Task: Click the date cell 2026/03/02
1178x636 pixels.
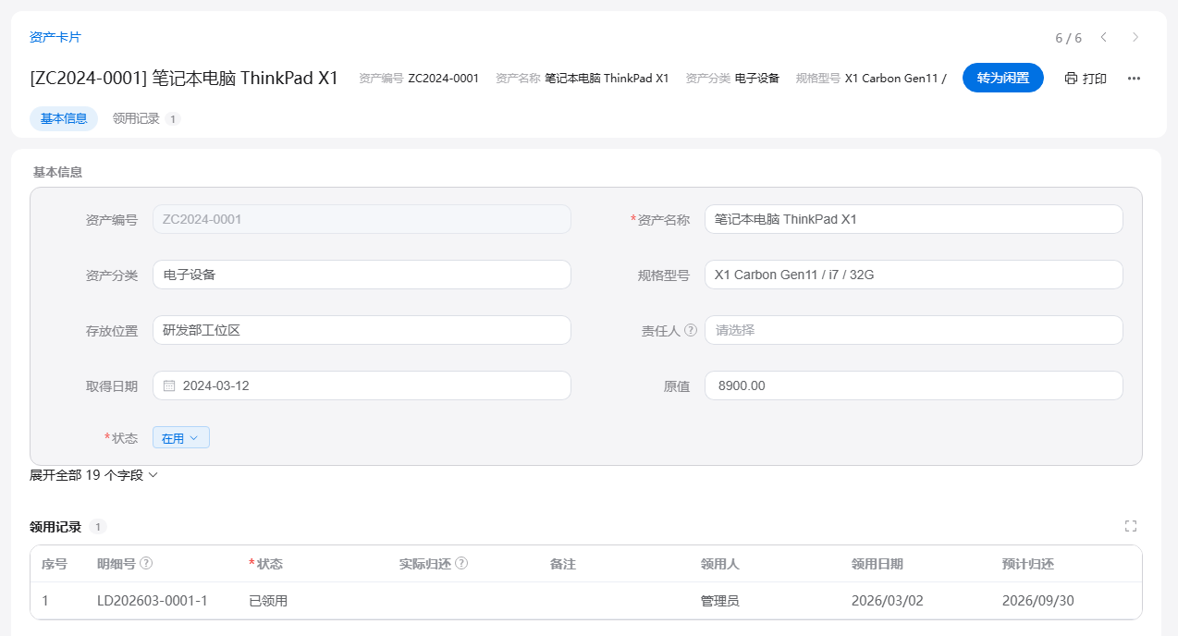Action: tap(888, 601)
